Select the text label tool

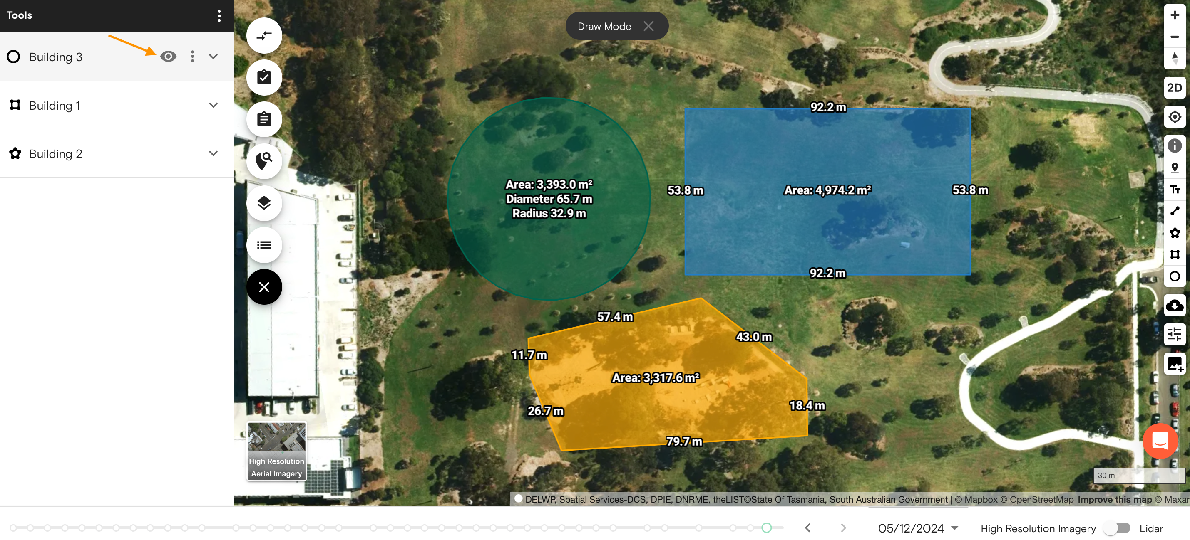click(1174, 190)
